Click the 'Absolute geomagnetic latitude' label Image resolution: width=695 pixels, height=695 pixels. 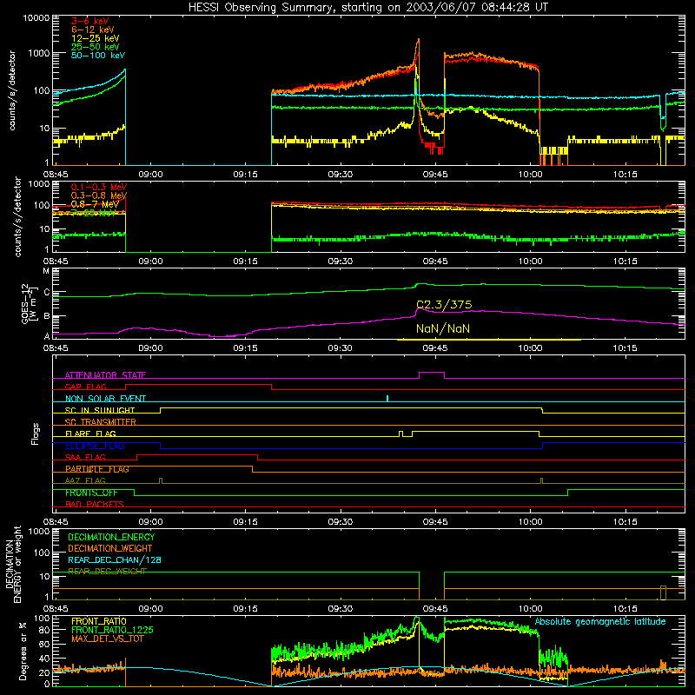point(600,622)
